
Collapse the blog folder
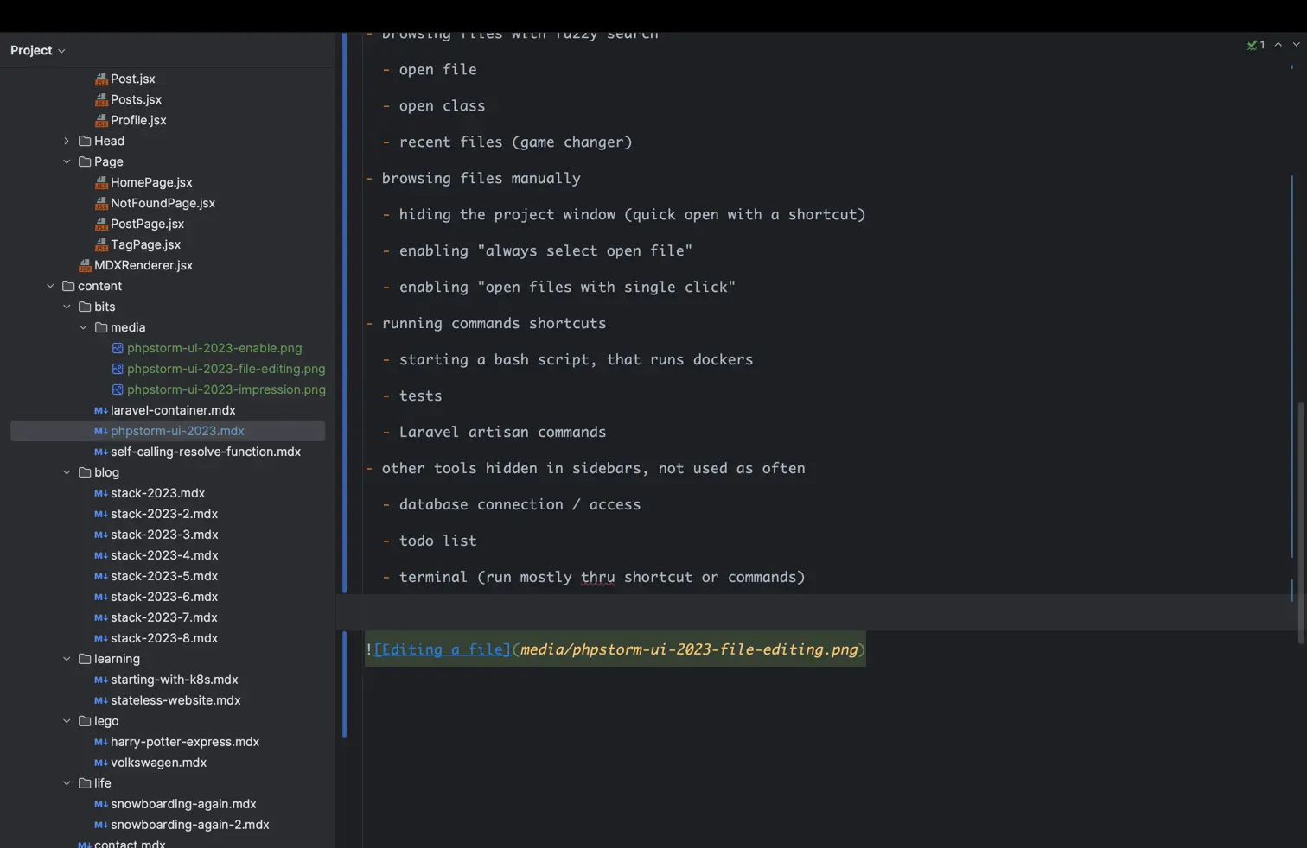67,472
